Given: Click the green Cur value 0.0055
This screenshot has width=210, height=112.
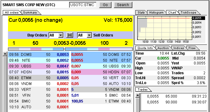Looking at the screenshot, I should point(163,58).
